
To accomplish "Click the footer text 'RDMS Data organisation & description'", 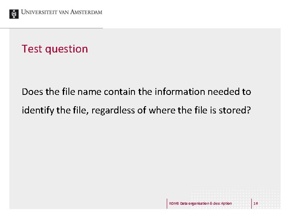I will 200,203.
